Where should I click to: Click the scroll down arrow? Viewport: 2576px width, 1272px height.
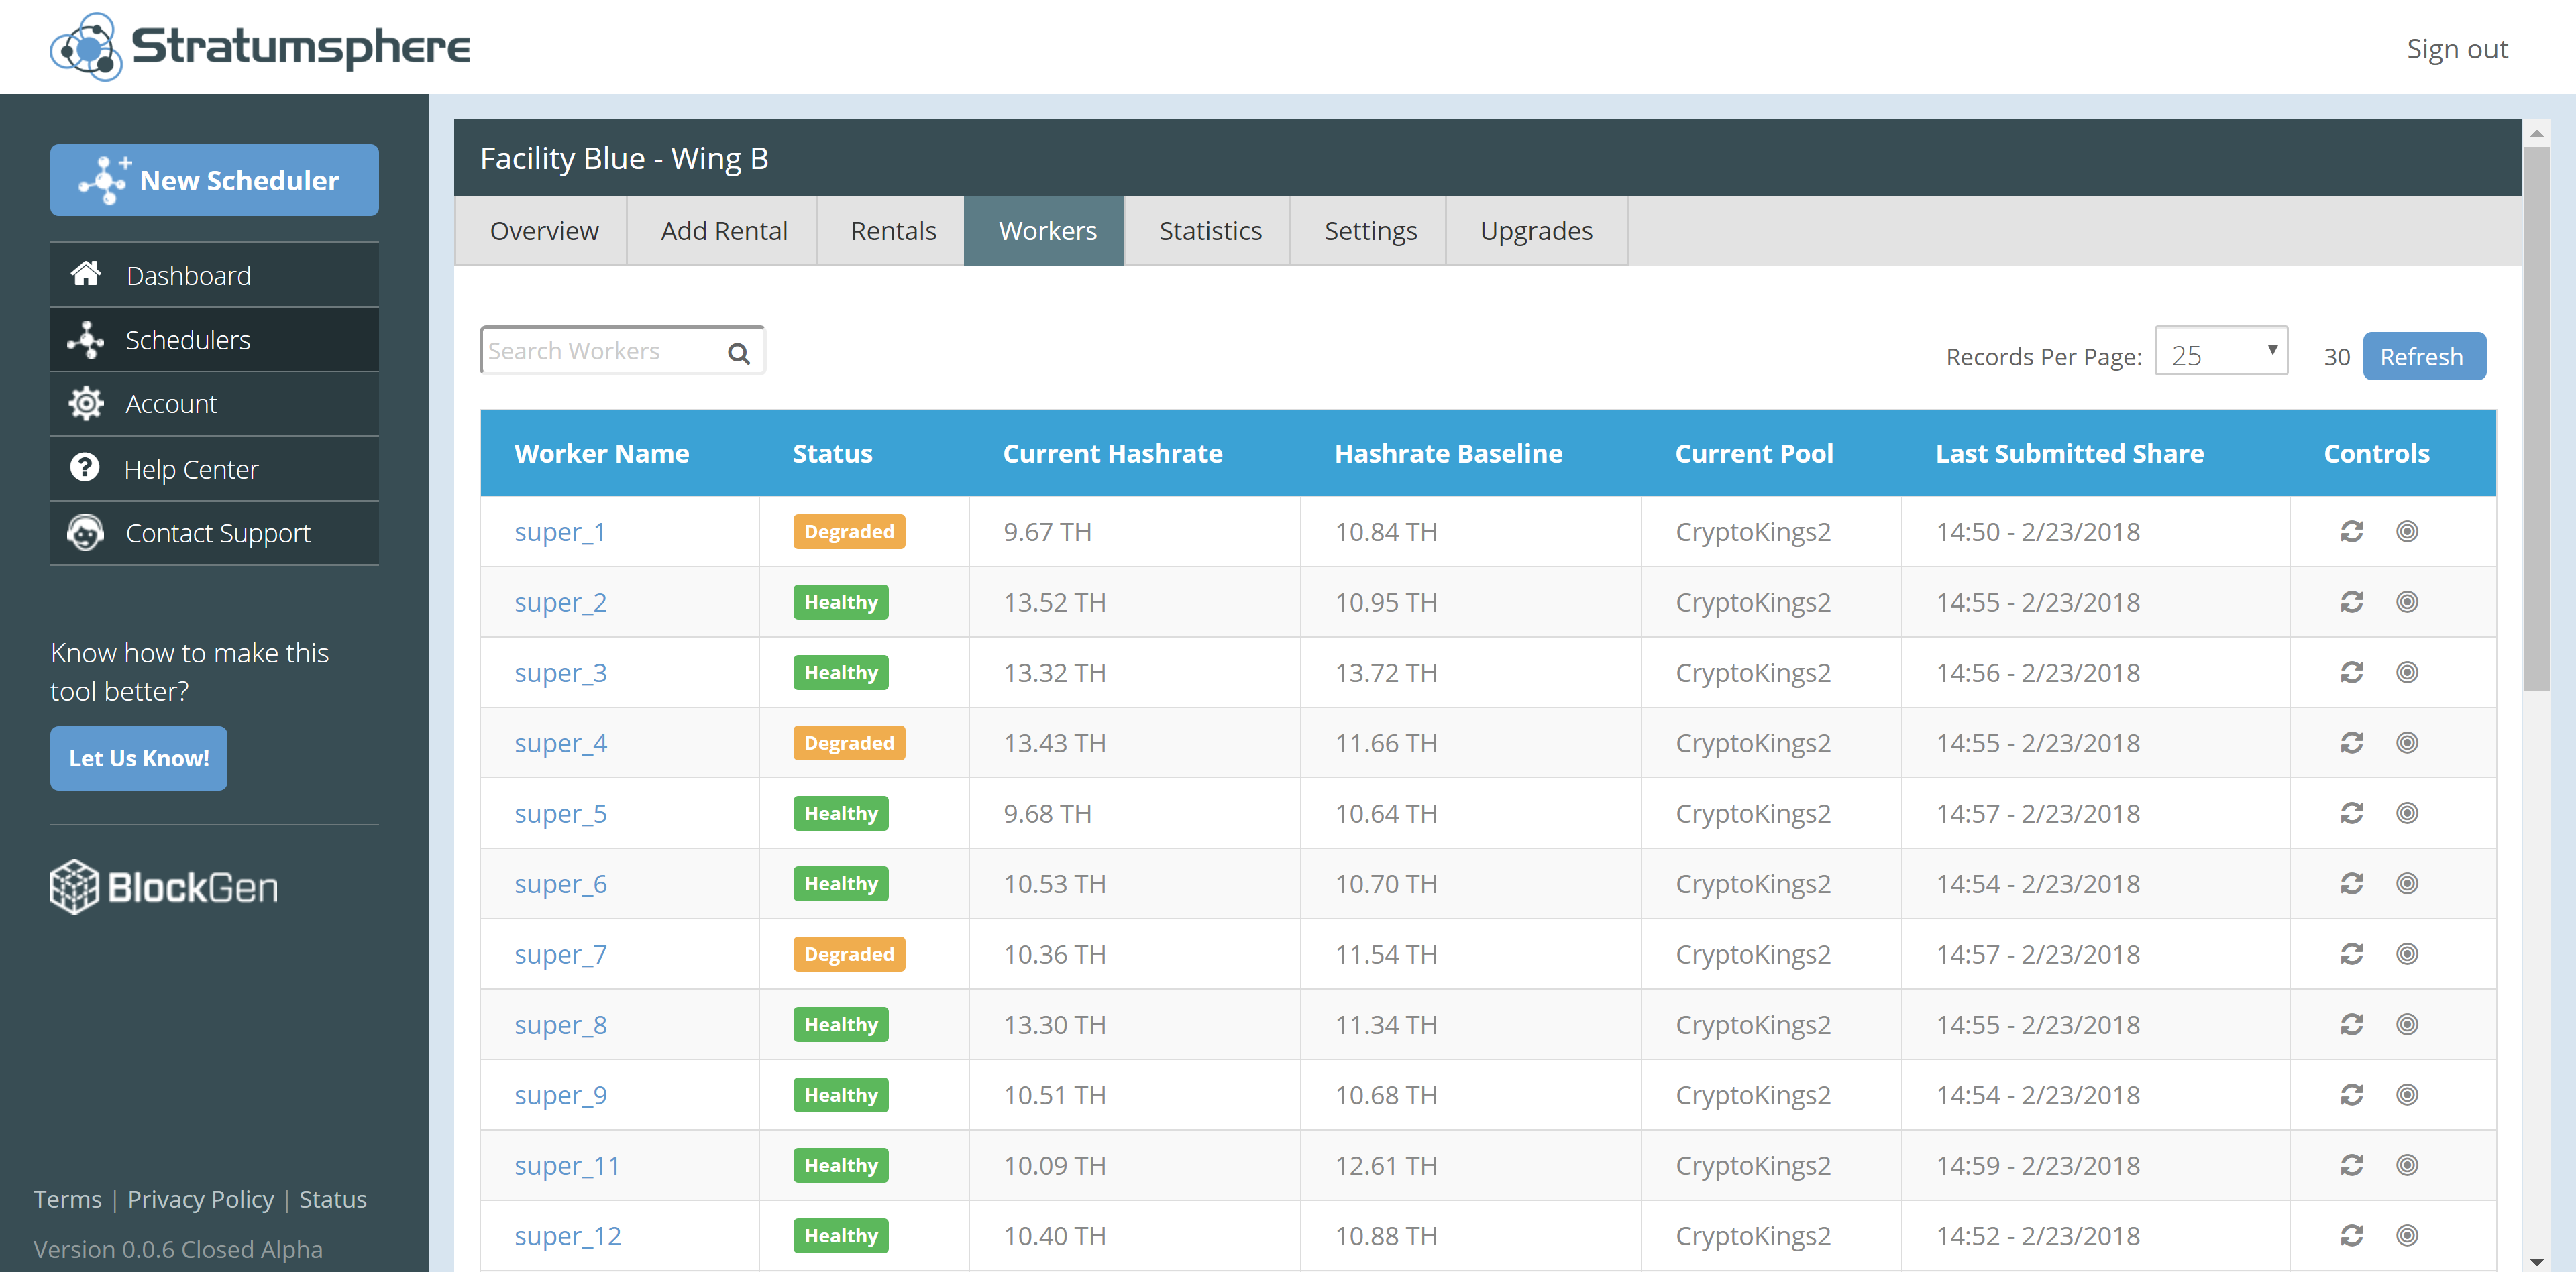pyautogui.click(x=2536, y=1262)
